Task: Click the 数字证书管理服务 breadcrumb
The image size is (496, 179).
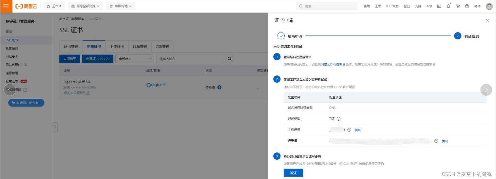Action: click(72, 19)
